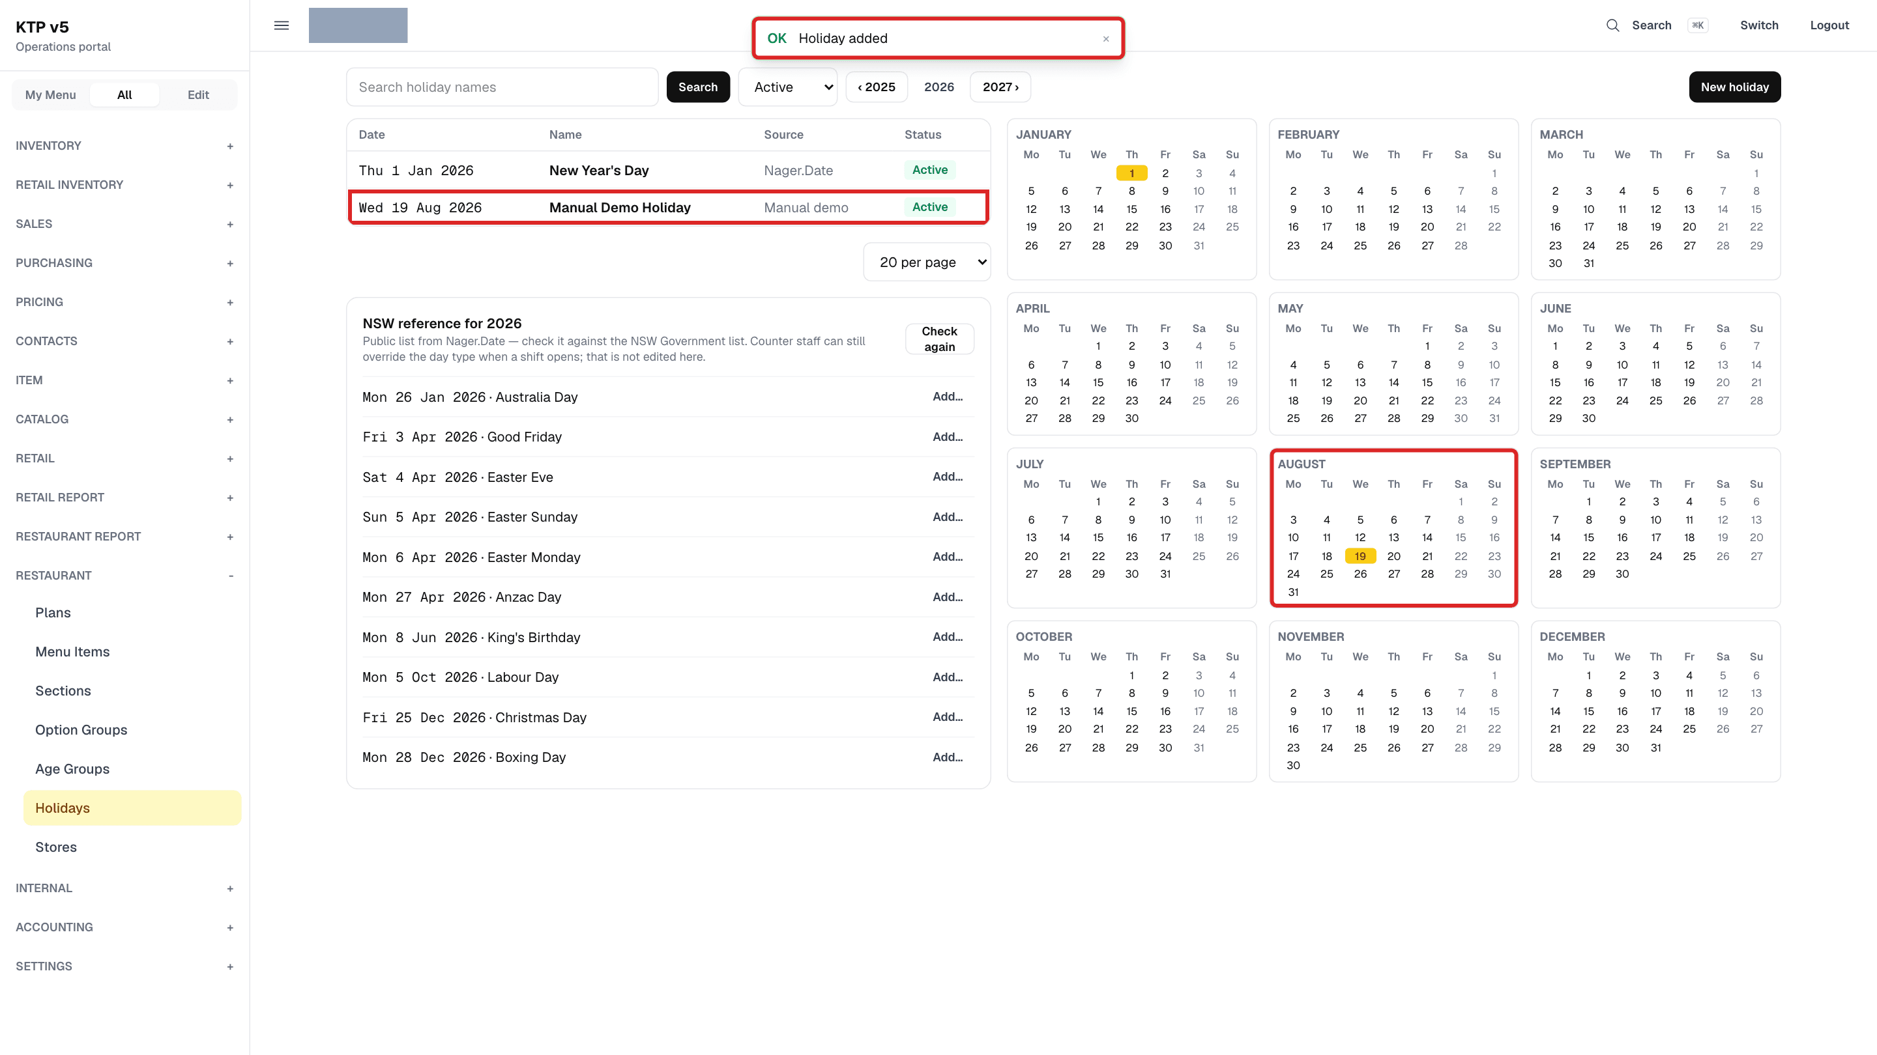Click the logo placeholder in the header
This screenshot has height=1055, width=1877.
click(x=358, y=25)
